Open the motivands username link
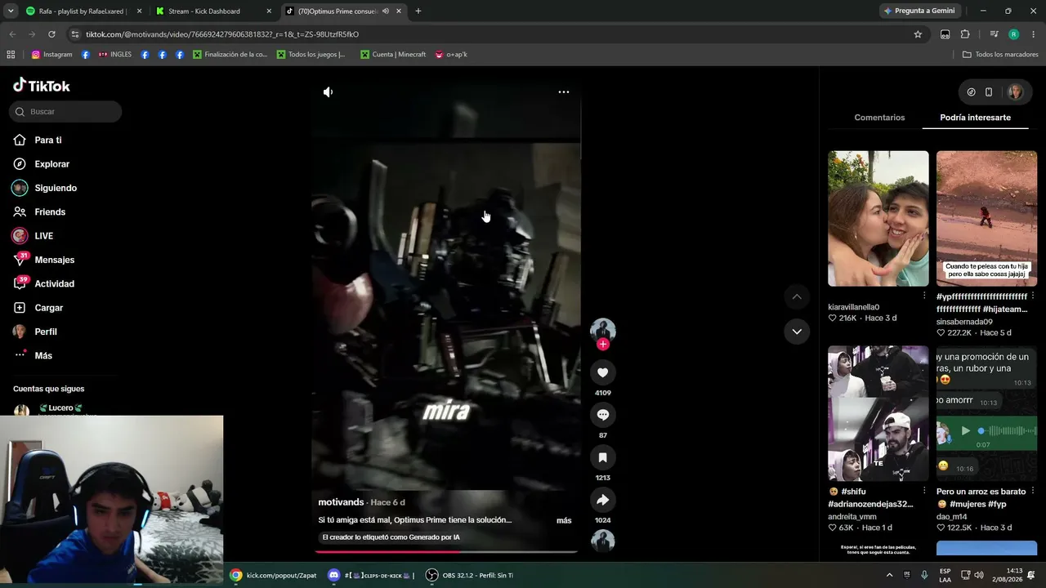1046x588 pixels. [341, 502]
